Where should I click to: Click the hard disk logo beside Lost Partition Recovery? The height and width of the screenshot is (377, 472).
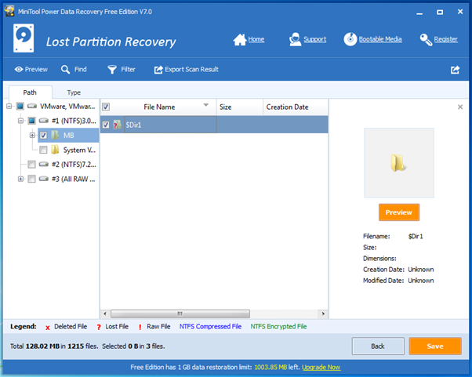click(24, 38)
